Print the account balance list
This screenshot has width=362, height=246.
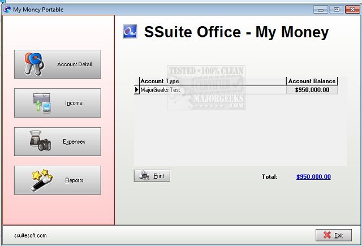pyautogui.click(x=152, y=176)
